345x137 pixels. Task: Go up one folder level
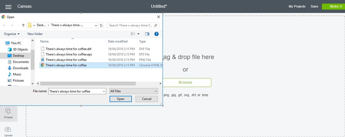pos(23,25)
